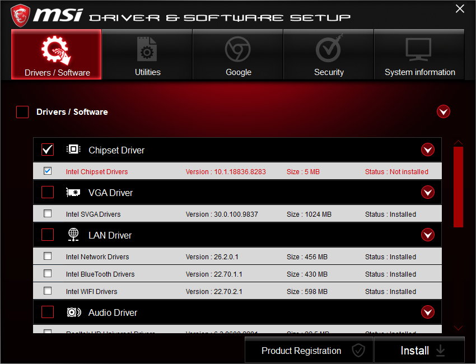Open the Security section

pyautogui.click(x=329, y=49)
